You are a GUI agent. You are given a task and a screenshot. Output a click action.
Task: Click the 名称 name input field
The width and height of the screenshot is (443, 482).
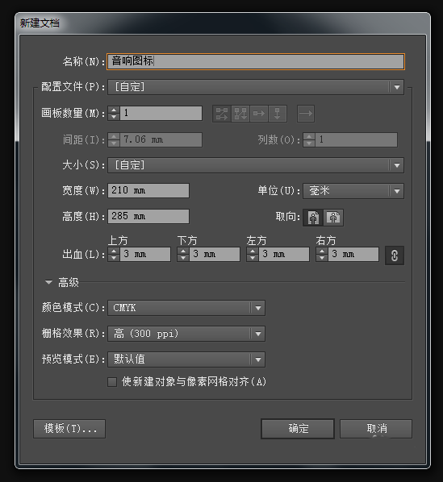256,61
